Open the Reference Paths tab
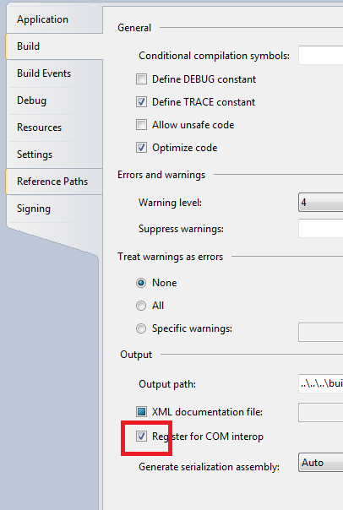Image resolution: width=343 pixels, height=510 pixels. click(x=54, y=182)
